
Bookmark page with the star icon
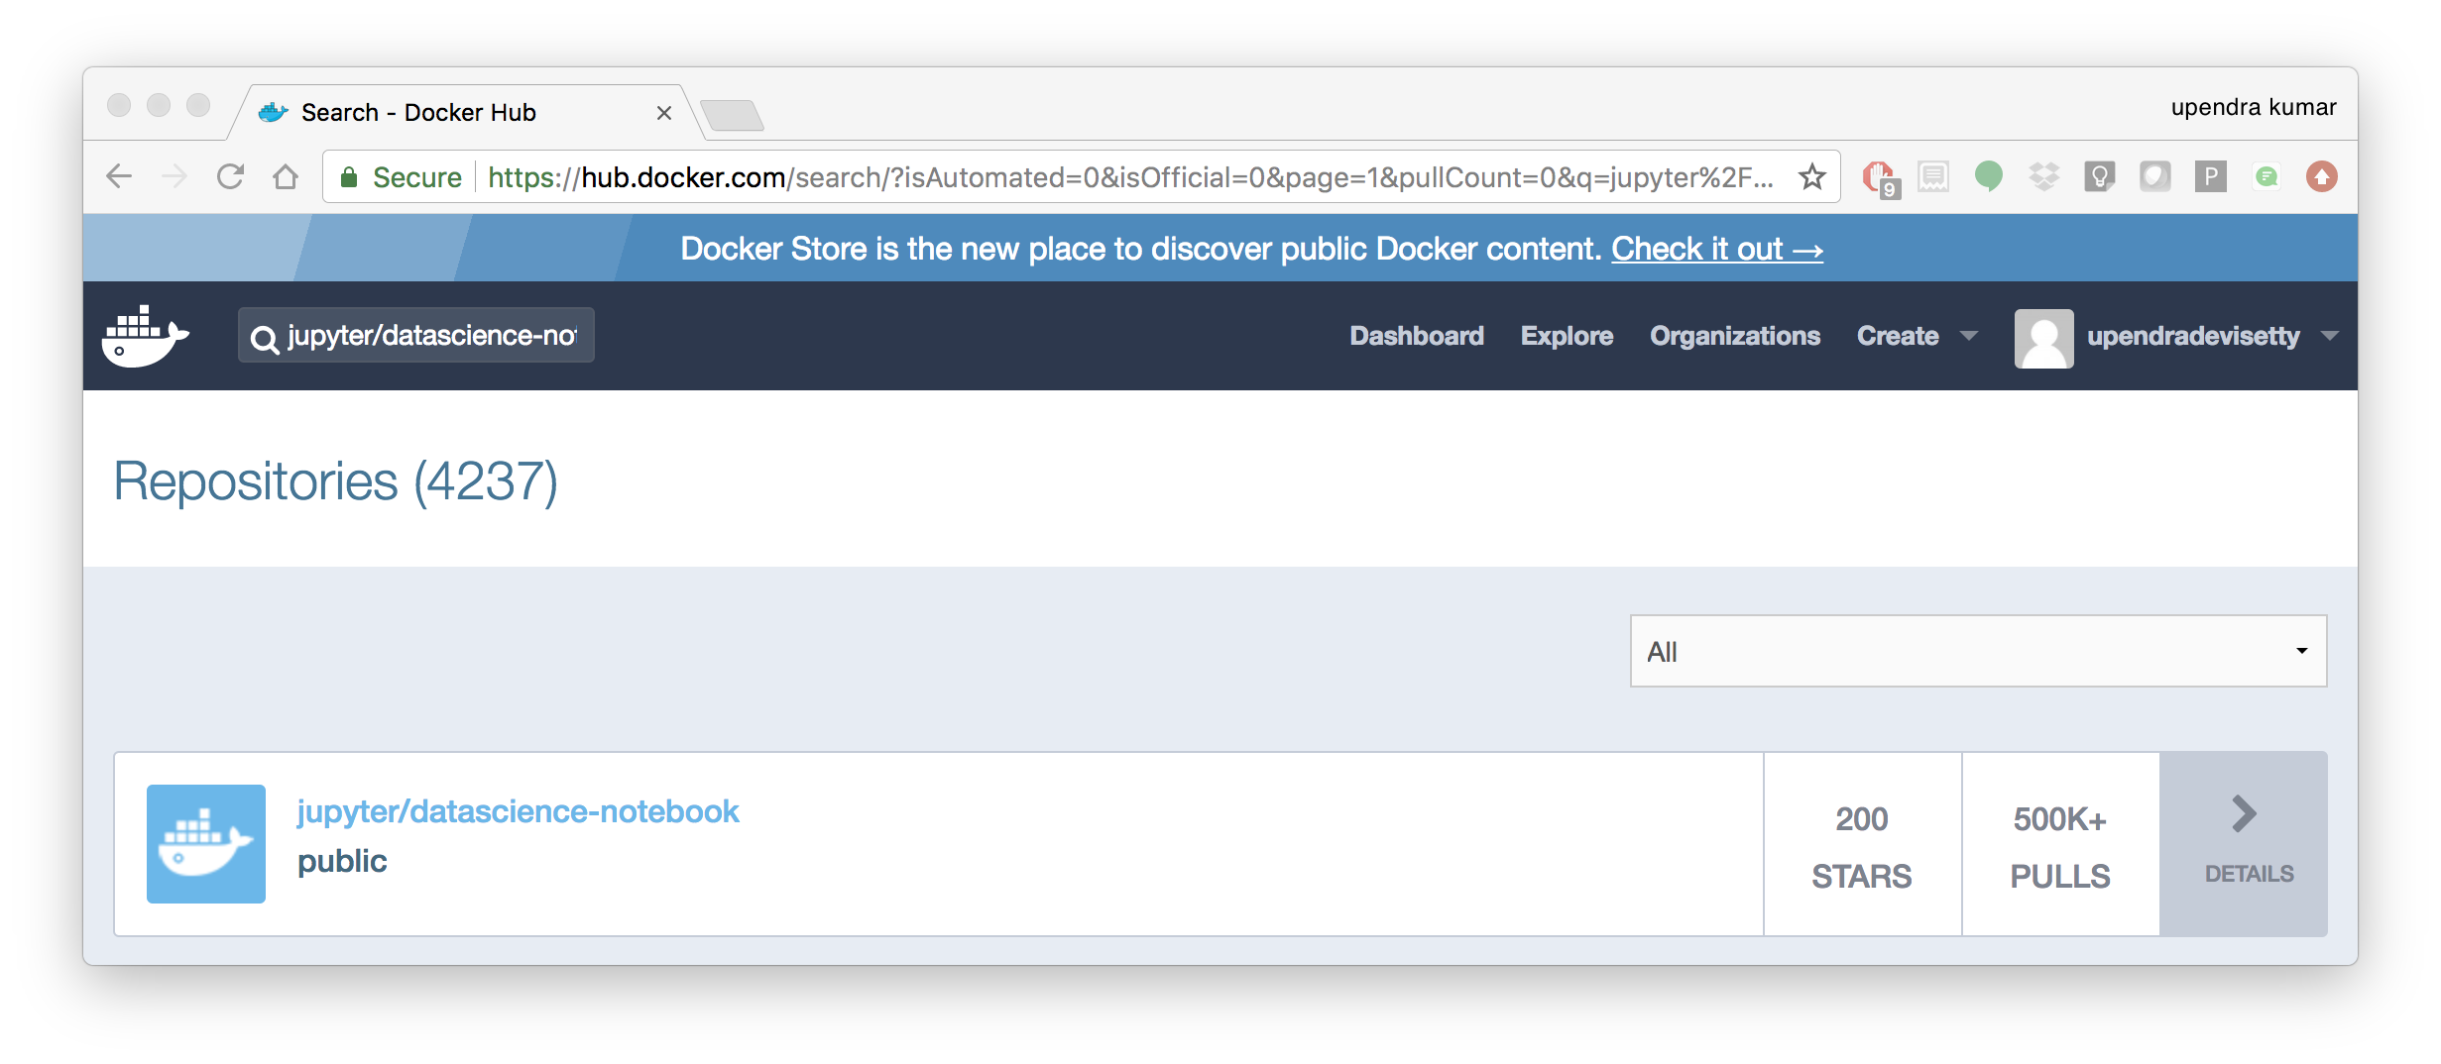point(1812,177)
